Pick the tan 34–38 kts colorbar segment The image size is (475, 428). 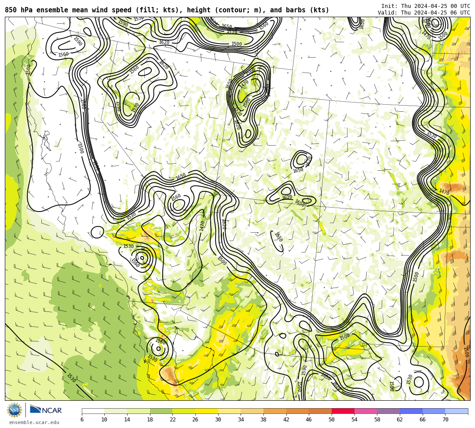click(x=252, y=411)
